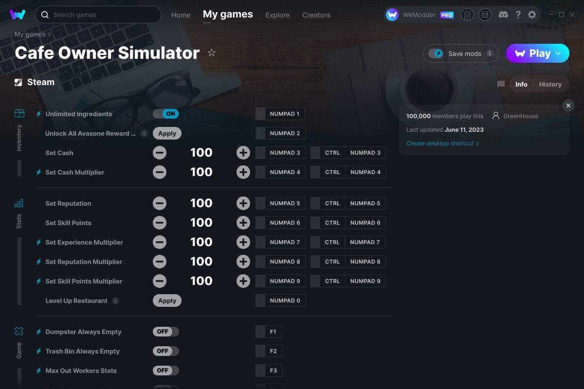Edit the Set Cash value 100
Screen dimensions: 584x389
coord(201,153)
